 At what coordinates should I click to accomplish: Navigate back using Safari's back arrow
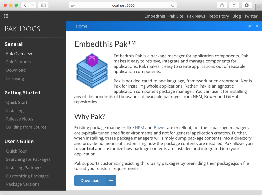25,5
